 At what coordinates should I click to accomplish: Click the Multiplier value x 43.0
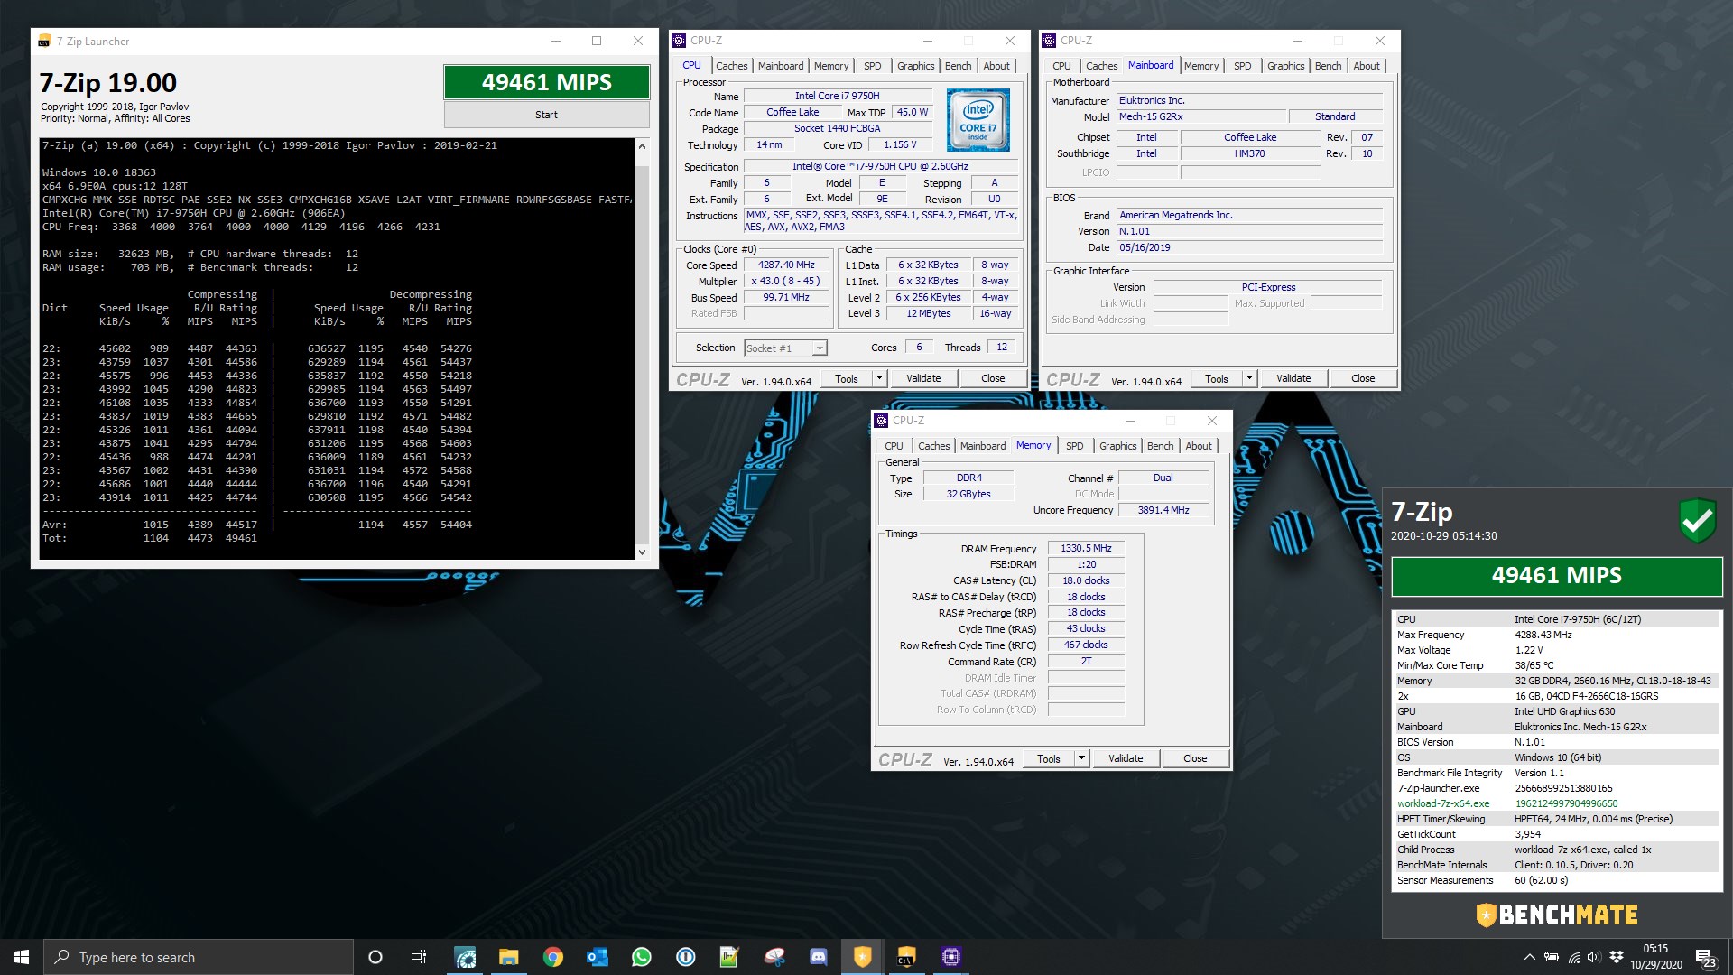pos(786,281)
